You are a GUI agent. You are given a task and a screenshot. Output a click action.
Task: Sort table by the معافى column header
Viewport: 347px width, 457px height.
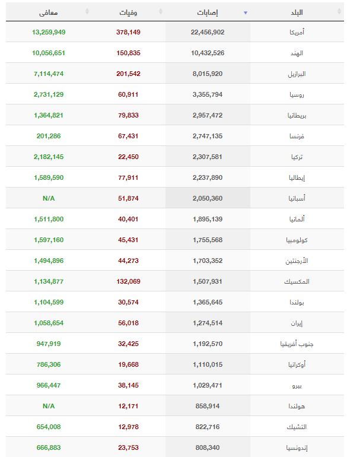point(49,12)
